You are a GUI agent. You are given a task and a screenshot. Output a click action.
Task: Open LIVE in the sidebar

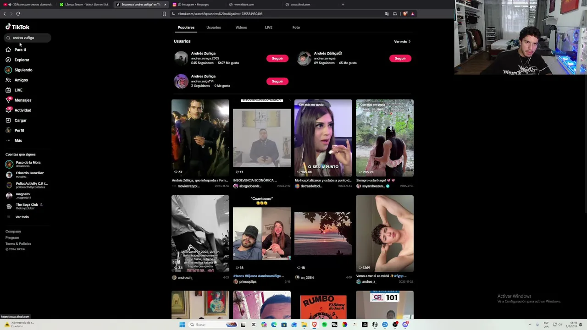(18, 90)
